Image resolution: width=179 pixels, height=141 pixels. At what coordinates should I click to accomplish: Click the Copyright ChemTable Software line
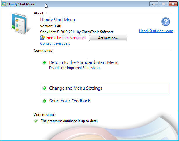[x=77, y=32]
